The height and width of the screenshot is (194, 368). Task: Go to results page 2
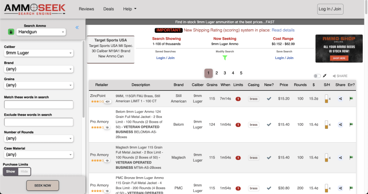[216, 73]
